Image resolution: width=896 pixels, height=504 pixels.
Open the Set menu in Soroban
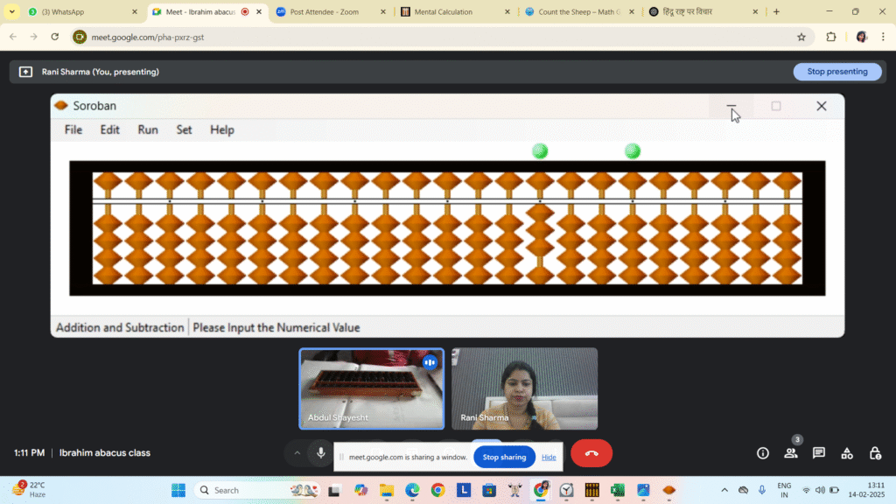click(184, 129)
